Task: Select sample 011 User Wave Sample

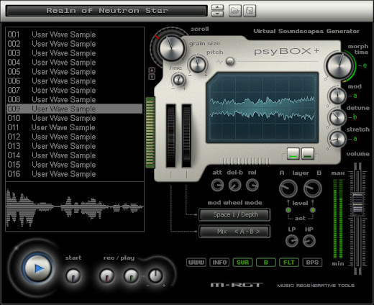Action: click(x=75, y=127)
